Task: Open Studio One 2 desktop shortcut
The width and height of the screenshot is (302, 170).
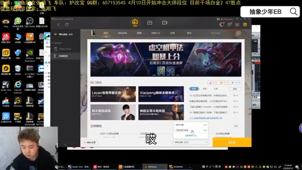Action: coord(6,87)
